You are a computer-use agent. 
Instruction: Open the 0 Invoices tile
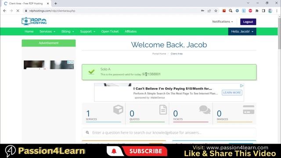(234, 113)
